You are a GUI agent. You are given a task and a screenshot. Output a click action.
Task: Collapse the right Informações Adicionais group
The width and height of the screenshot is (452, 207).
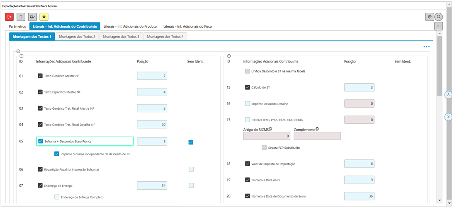coord(229,56)
